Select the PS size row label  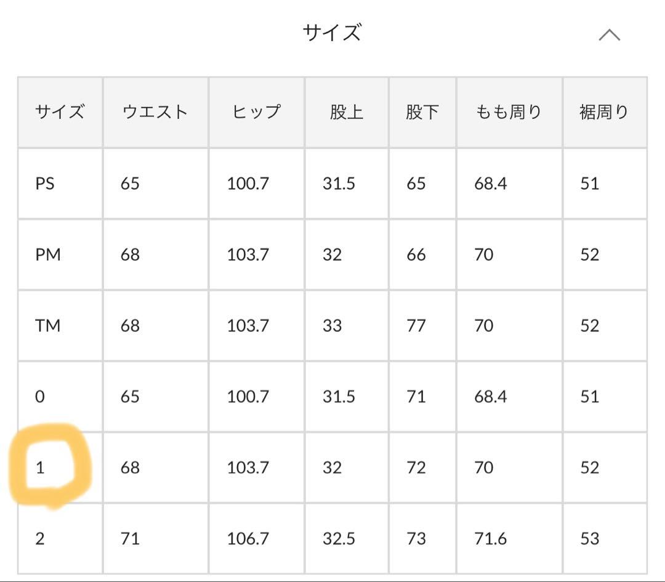[45, 184]
